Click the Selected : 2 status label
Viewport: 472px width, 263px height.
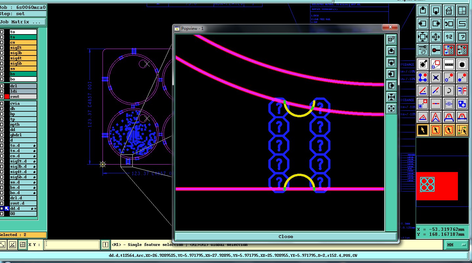tap(23, 235)
